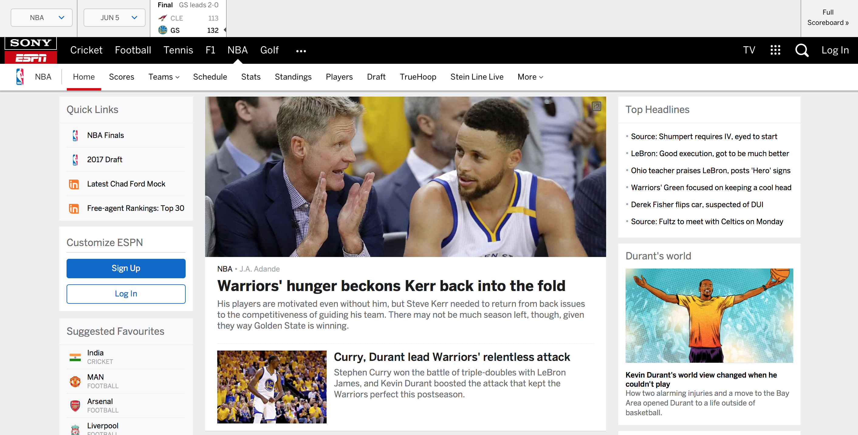Image resolution: width=858 pixels, height=435 pixels.
Task: Open the Derek Fisher flips car headline
Action: pyautogui.click(x=697, y=204)
